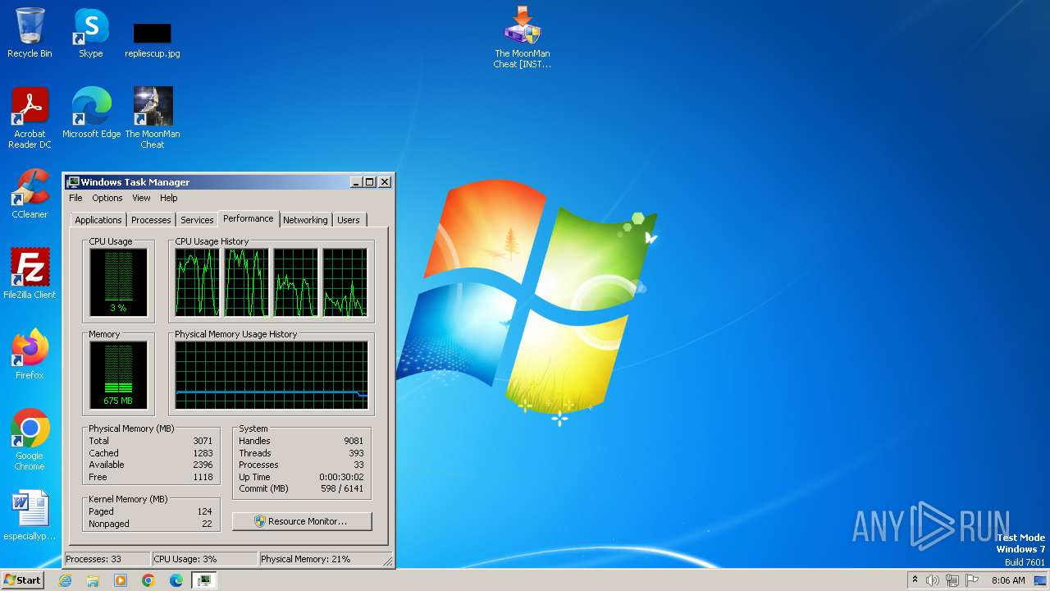Click the Show desktop taskbar button
This screenshot has height=591, width=1050.
click(x=1040, y=580)
